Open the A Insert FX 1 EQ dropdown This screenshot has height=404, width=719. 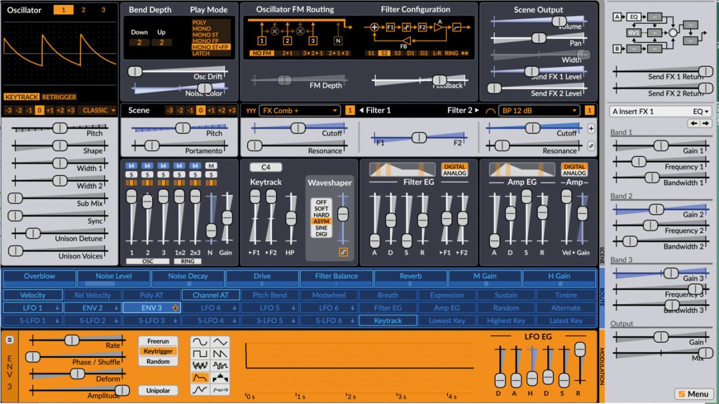(x=661, y=111)
